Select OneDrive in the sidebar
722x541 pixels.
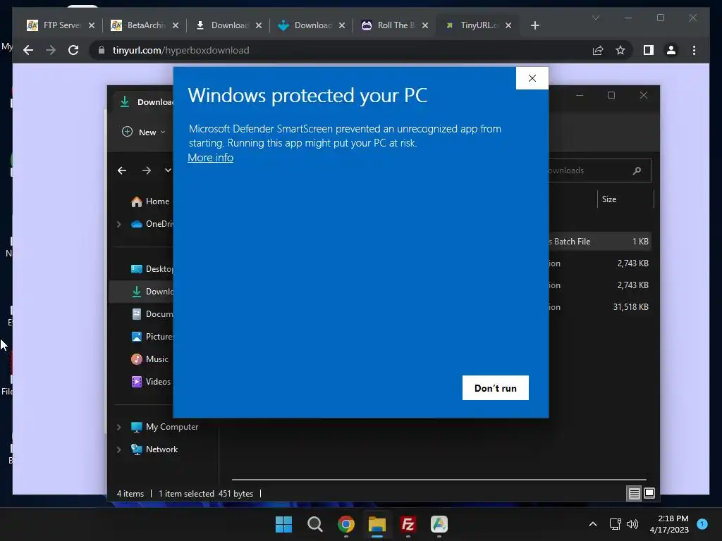tap(152, 223)
